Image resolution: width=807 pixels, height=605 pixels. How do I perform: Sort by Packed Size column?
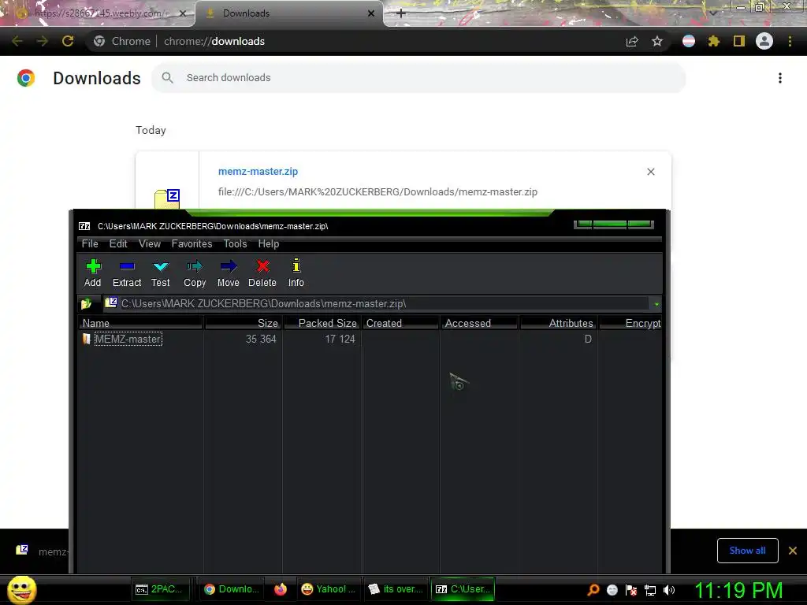322,323
